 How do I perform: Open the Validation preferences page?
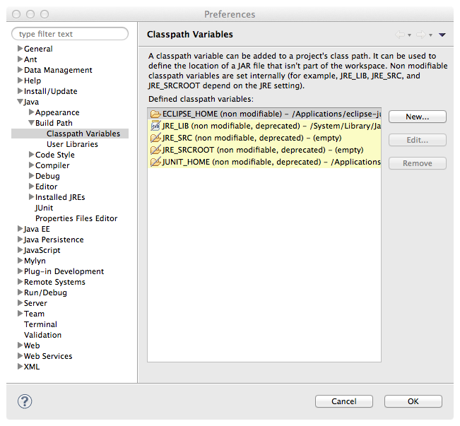click(x=43, y=335)
